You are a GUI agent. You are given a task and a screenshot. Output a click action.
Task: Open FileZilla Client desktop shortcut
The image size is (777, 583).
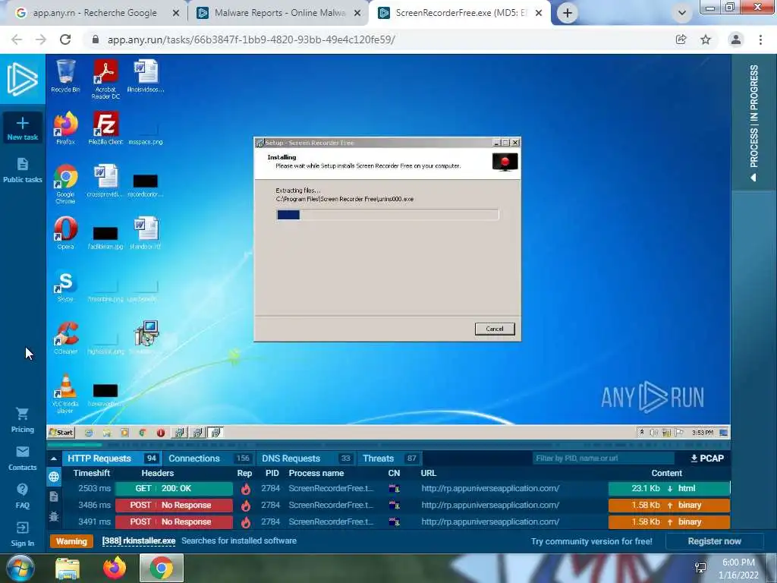[x=105, y=128]
